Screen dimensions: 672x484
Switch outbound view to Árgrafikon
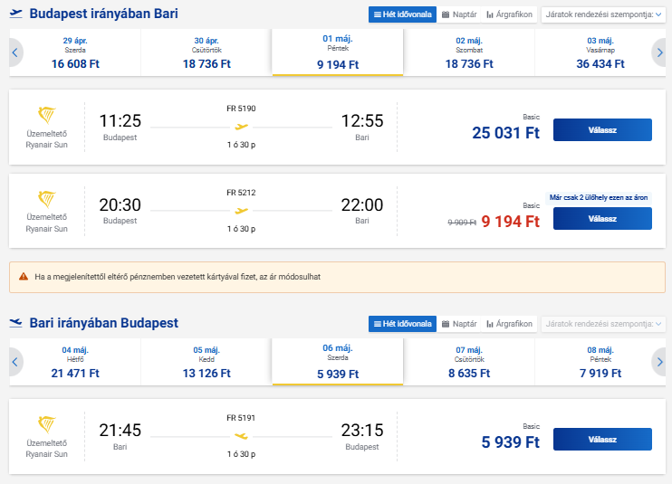(x=509, y=14)
